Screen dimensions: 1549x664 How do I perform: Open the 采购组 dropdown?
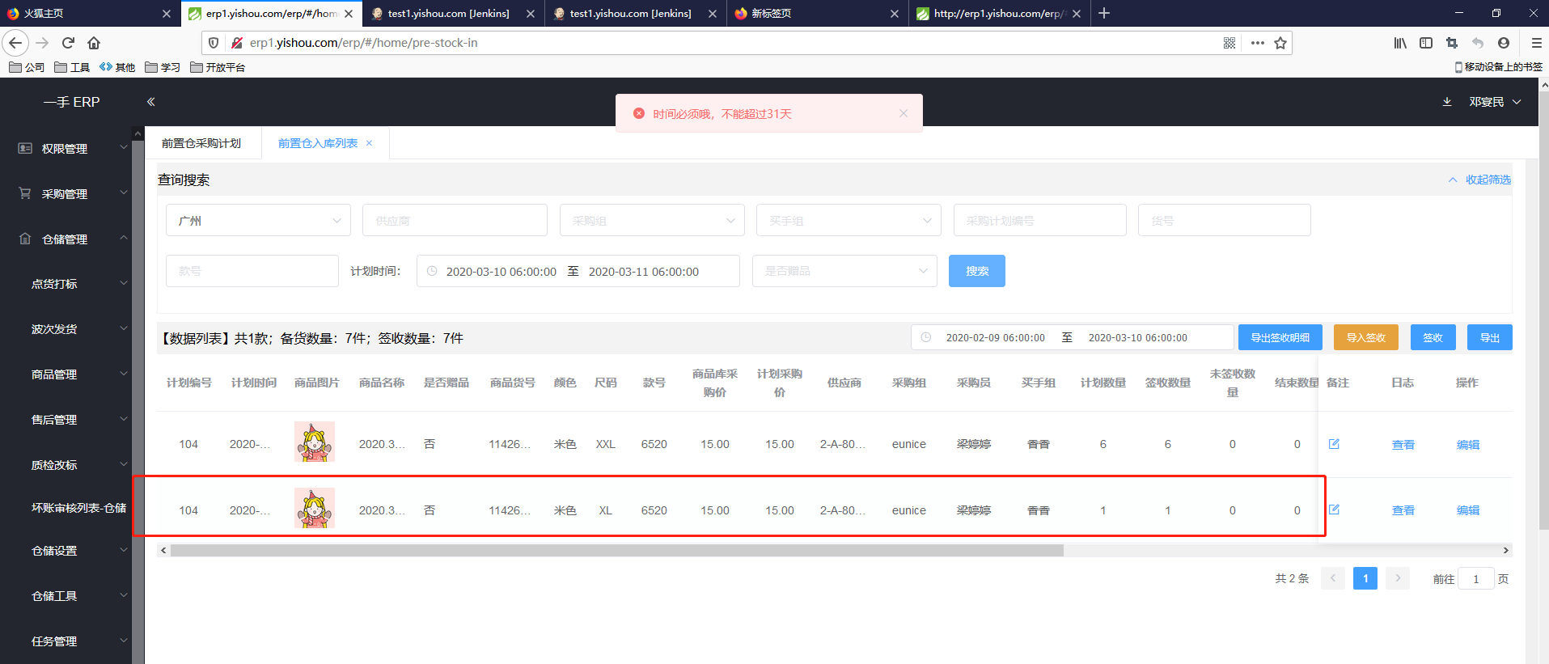652,220
